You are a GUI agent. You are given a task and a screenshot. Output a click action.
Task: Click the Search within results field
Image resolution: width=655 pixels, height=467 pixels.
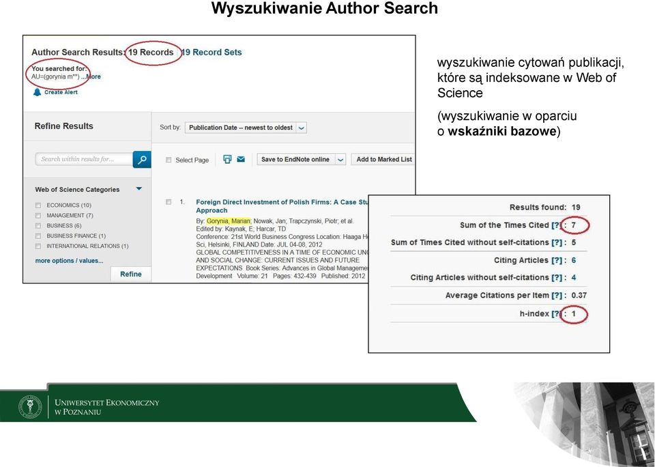[84, 159]
